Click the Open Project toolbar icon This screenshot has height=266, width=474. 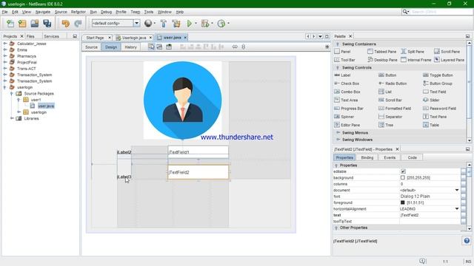(x=35, y=24)
